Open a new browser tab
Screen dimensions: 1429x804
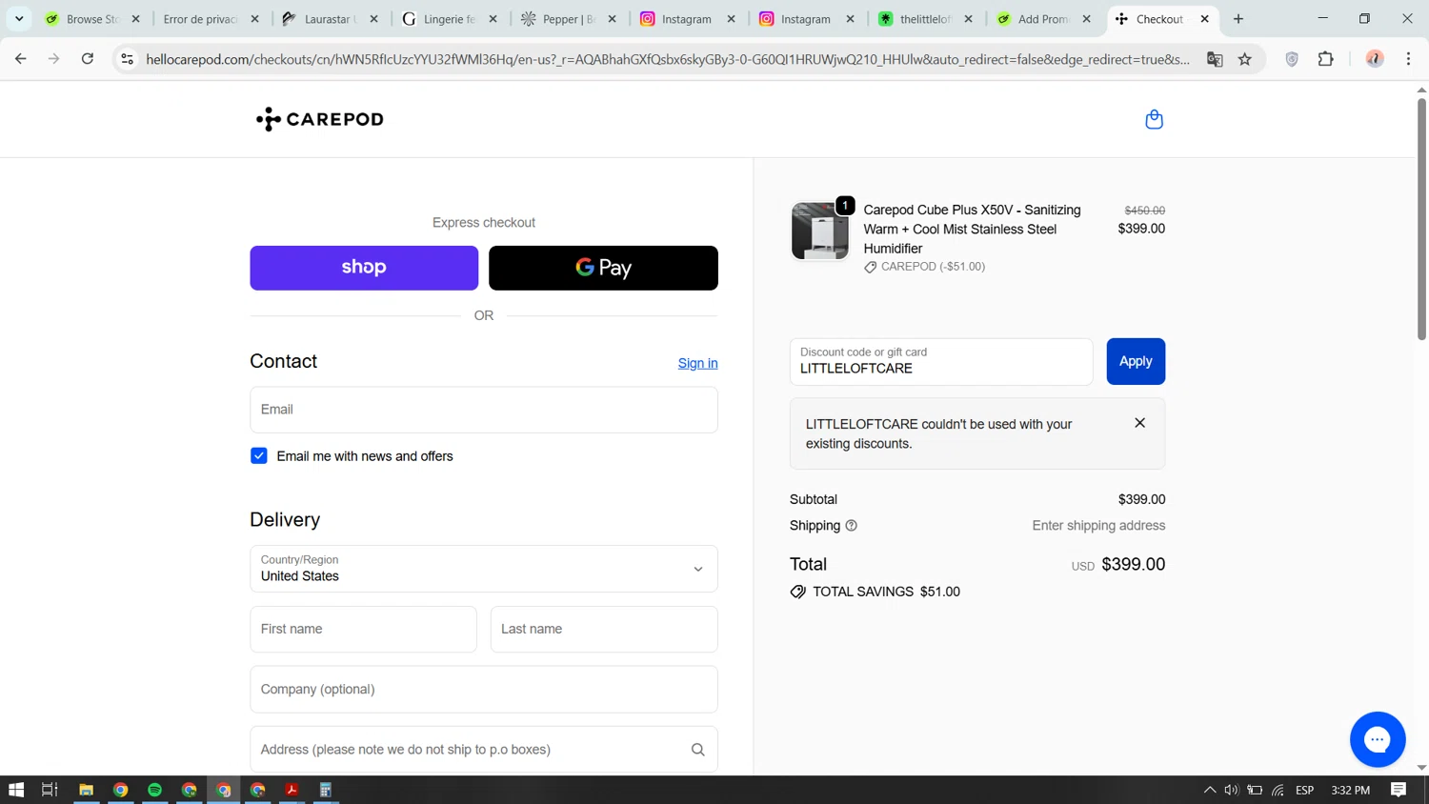coord(1238,19)
